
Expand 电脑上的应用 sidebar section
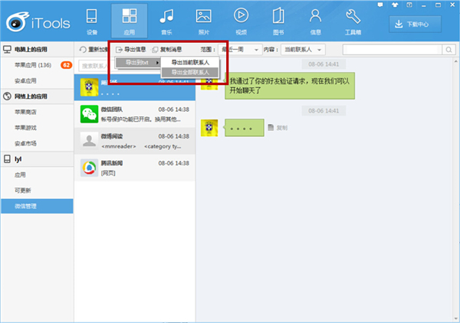point(37,49)
